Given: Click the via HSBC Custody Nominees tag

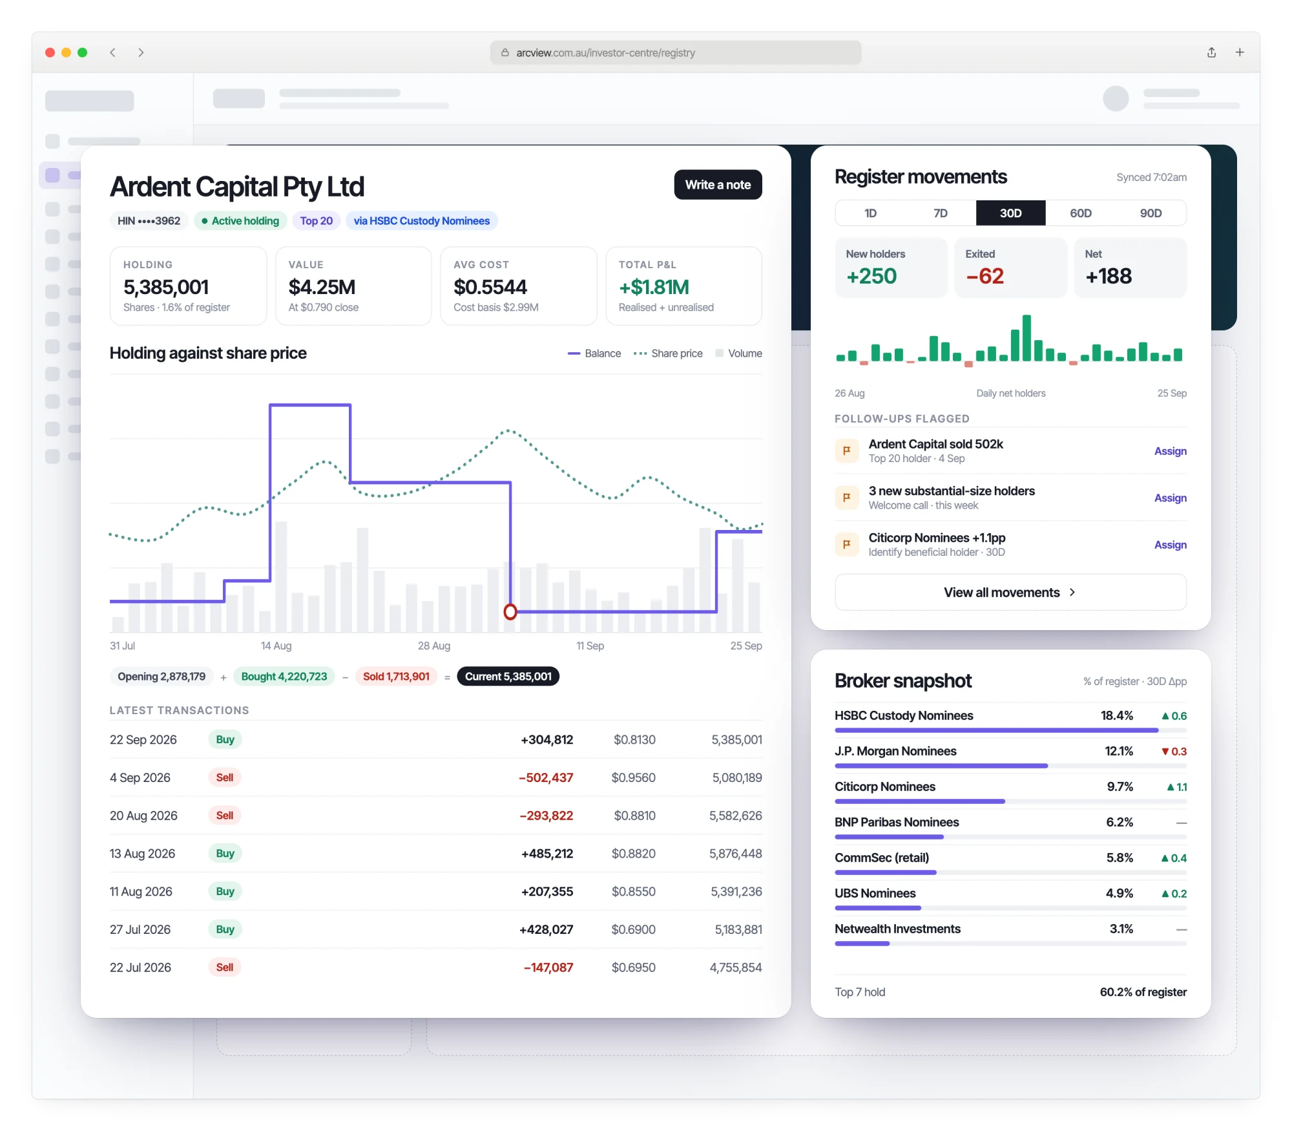Looking at the screenshot, I should coord(421,221).
